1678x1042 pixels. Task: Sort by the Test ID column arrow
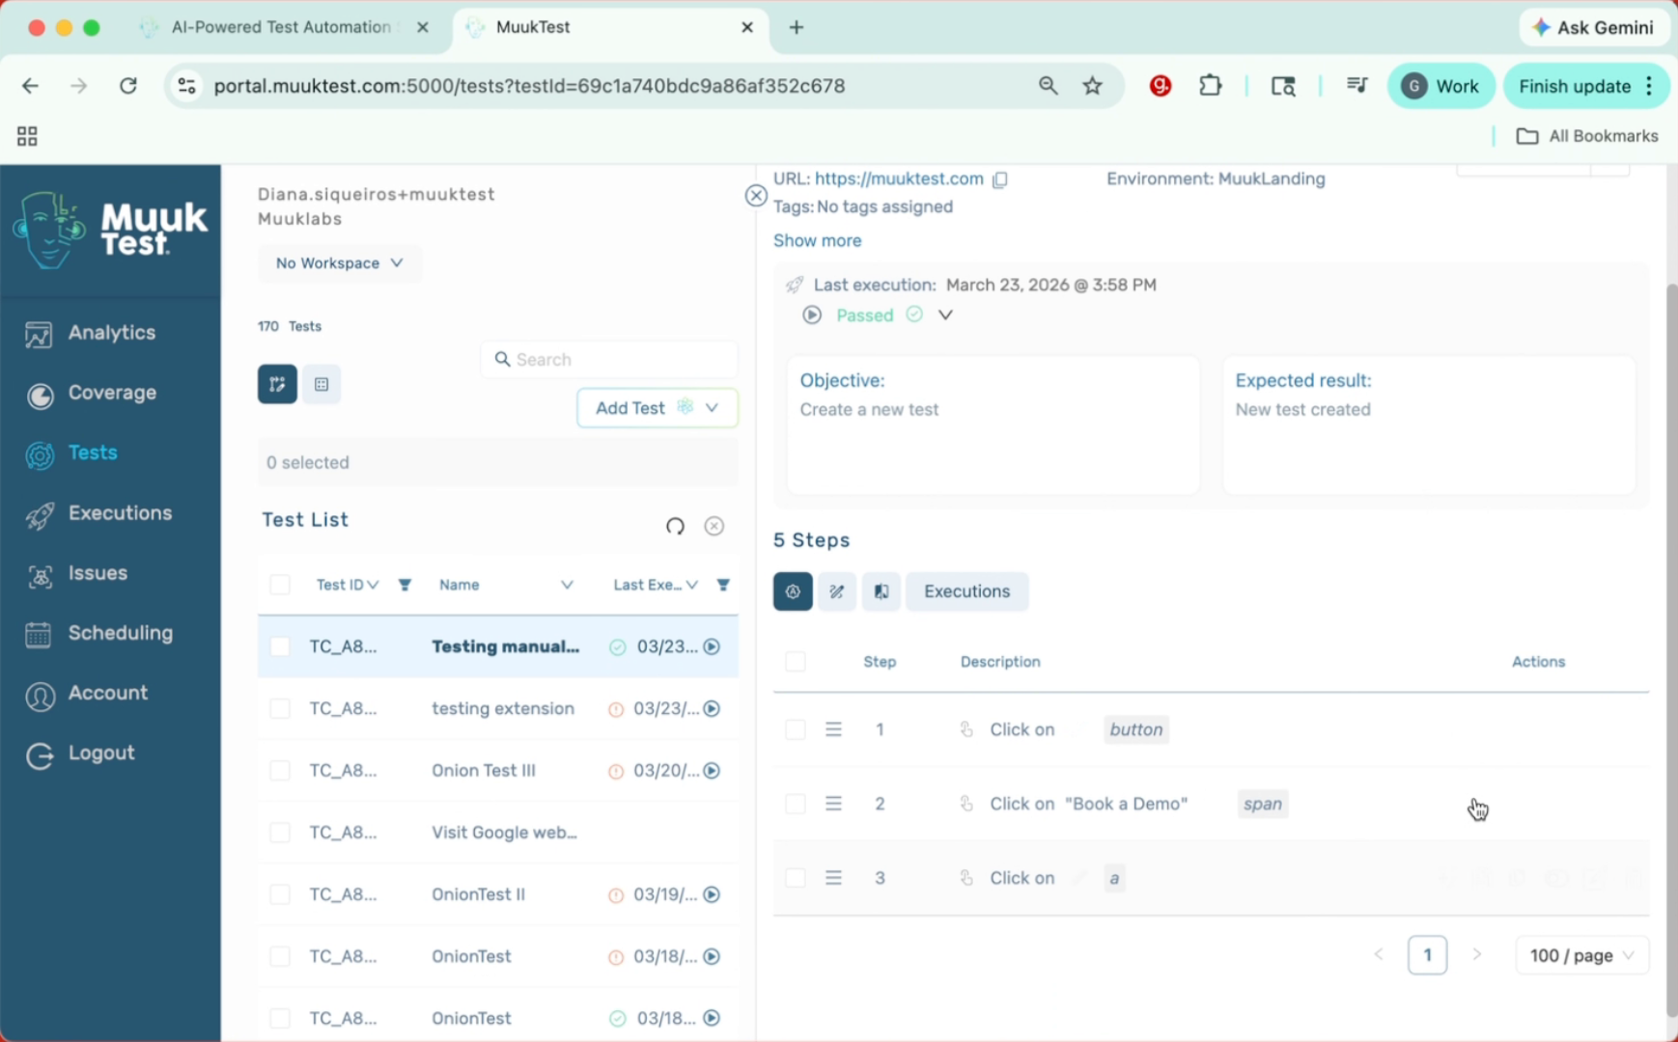[373, 585]
